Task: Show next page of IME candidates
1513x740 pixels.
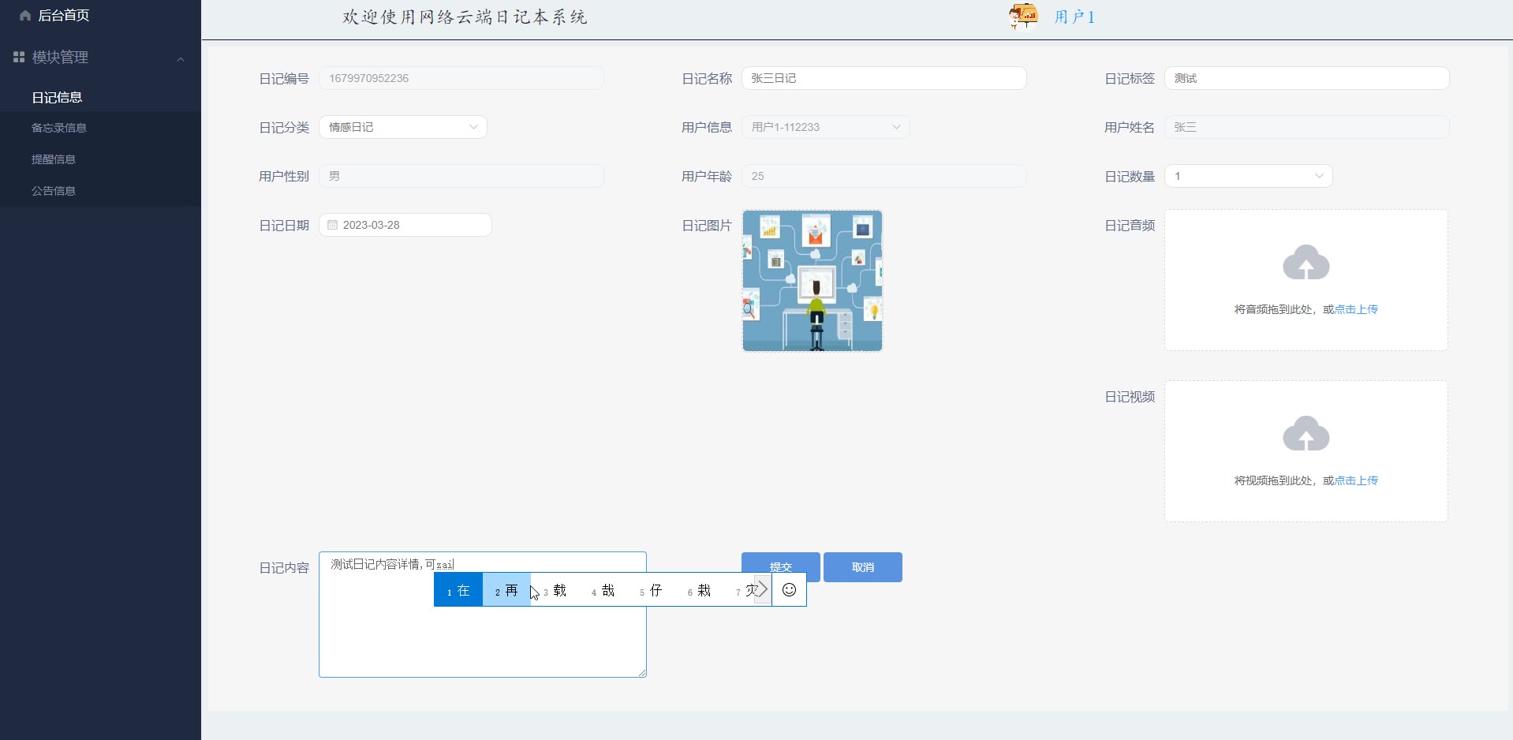Action: point(762,589)
